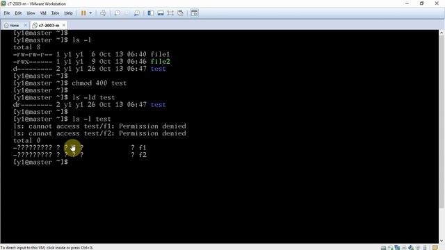The image size is (445, 250).
Task: Toggle the thumbnail bar view
Action: pos(161,13)
